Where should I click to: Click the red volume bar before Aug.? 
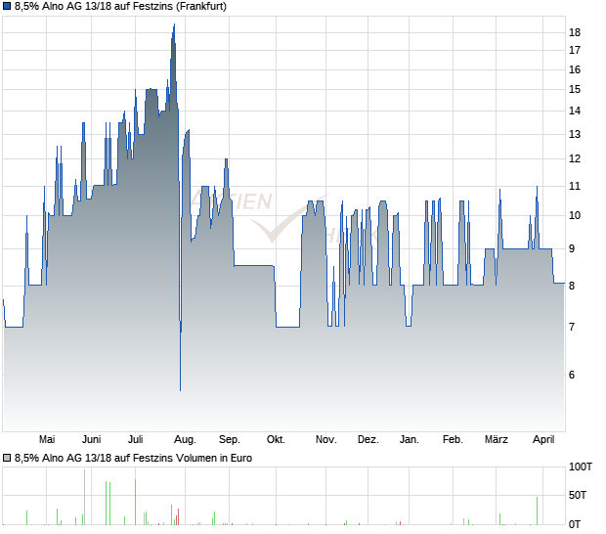[x=178, y=516]
